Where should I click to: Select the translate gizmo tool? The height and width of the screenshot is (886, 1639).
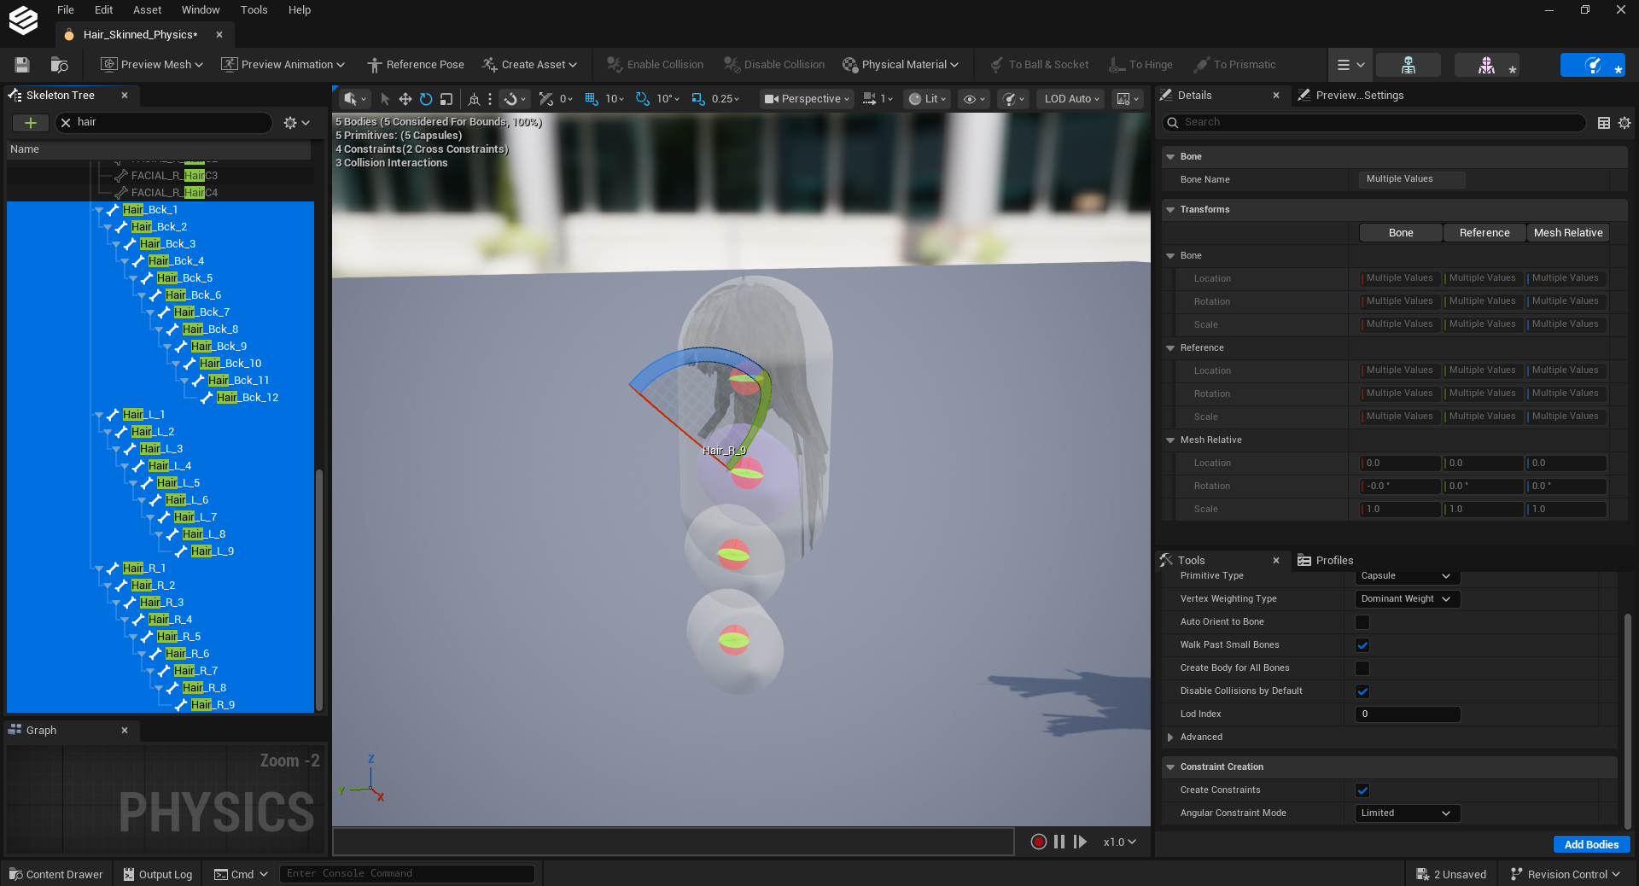[x=405, y=99]
